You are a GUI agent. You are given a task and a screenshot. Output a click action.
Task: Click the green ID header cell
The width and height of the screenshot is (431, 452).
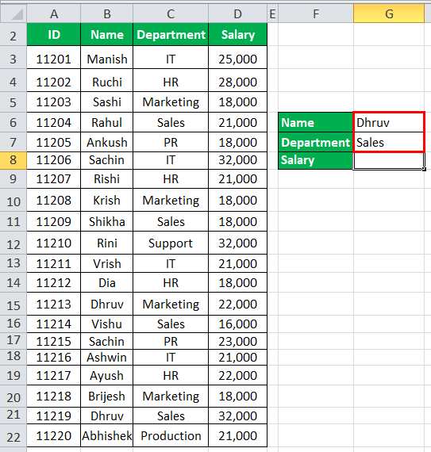click(54, 35)
